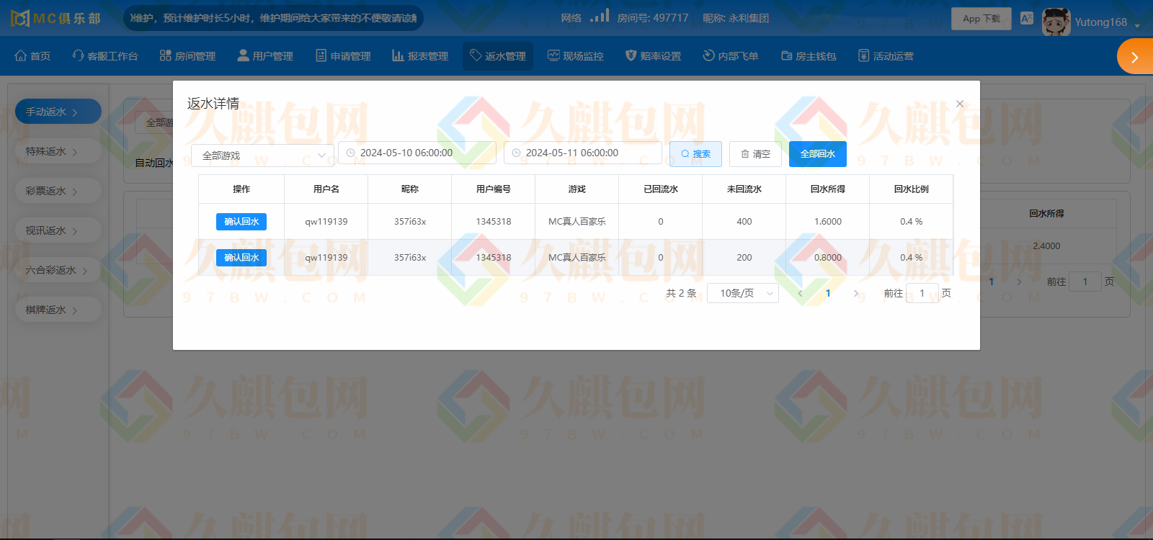Click the scrolling maintenance announcement banner
This screenshot has height=540, width=1153.
(x=274, y=18)
